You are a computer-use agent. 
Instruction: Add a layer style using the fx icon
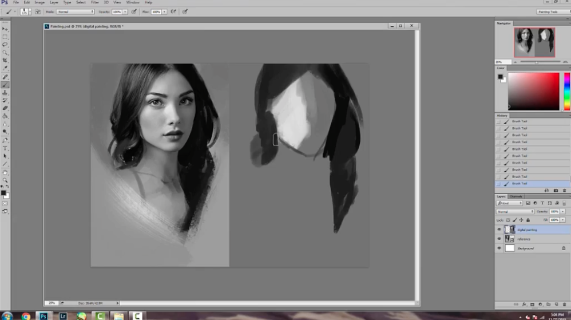tap(524, 305)
